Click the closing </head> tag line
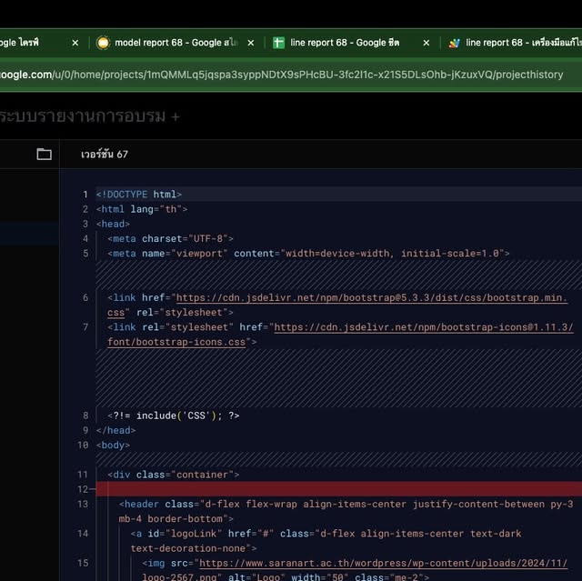The width and height of the screenshot is (582, 581). 115,430
